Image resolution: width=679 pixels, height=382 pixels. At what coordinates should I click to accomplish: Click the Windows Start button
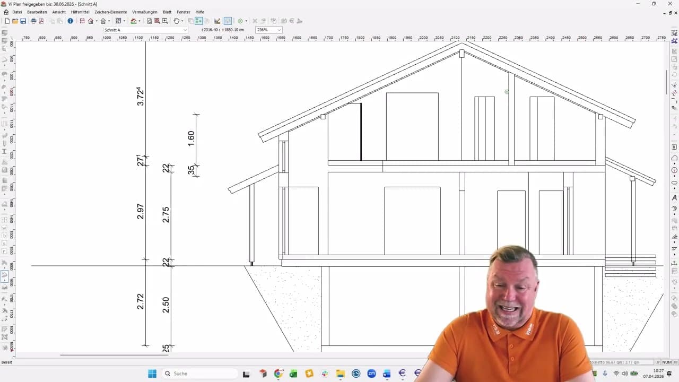point(152,374)
